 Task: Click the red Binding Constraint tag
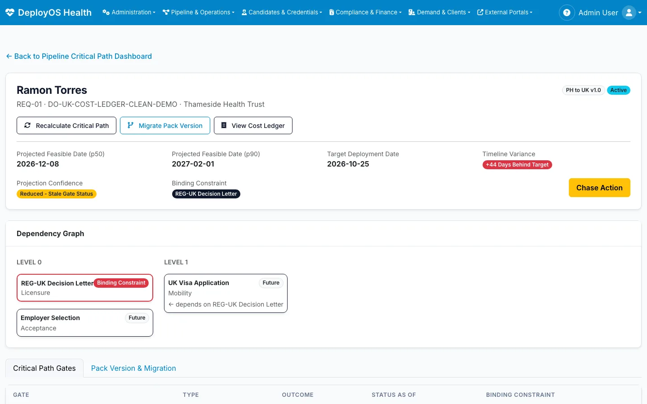pyautogui.click(x=121, y=283)
